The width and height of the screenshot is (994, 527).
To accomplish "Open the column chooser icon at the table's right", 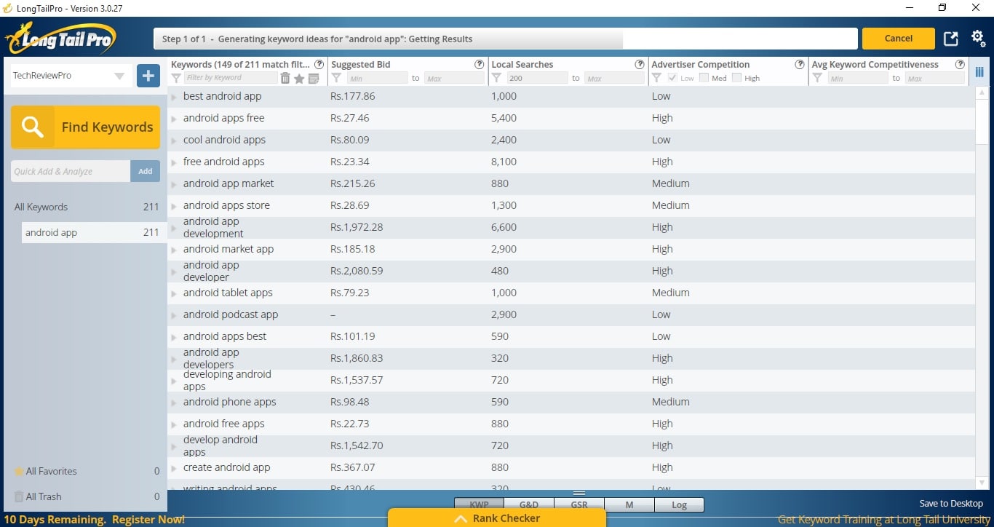I will (979, 72).
